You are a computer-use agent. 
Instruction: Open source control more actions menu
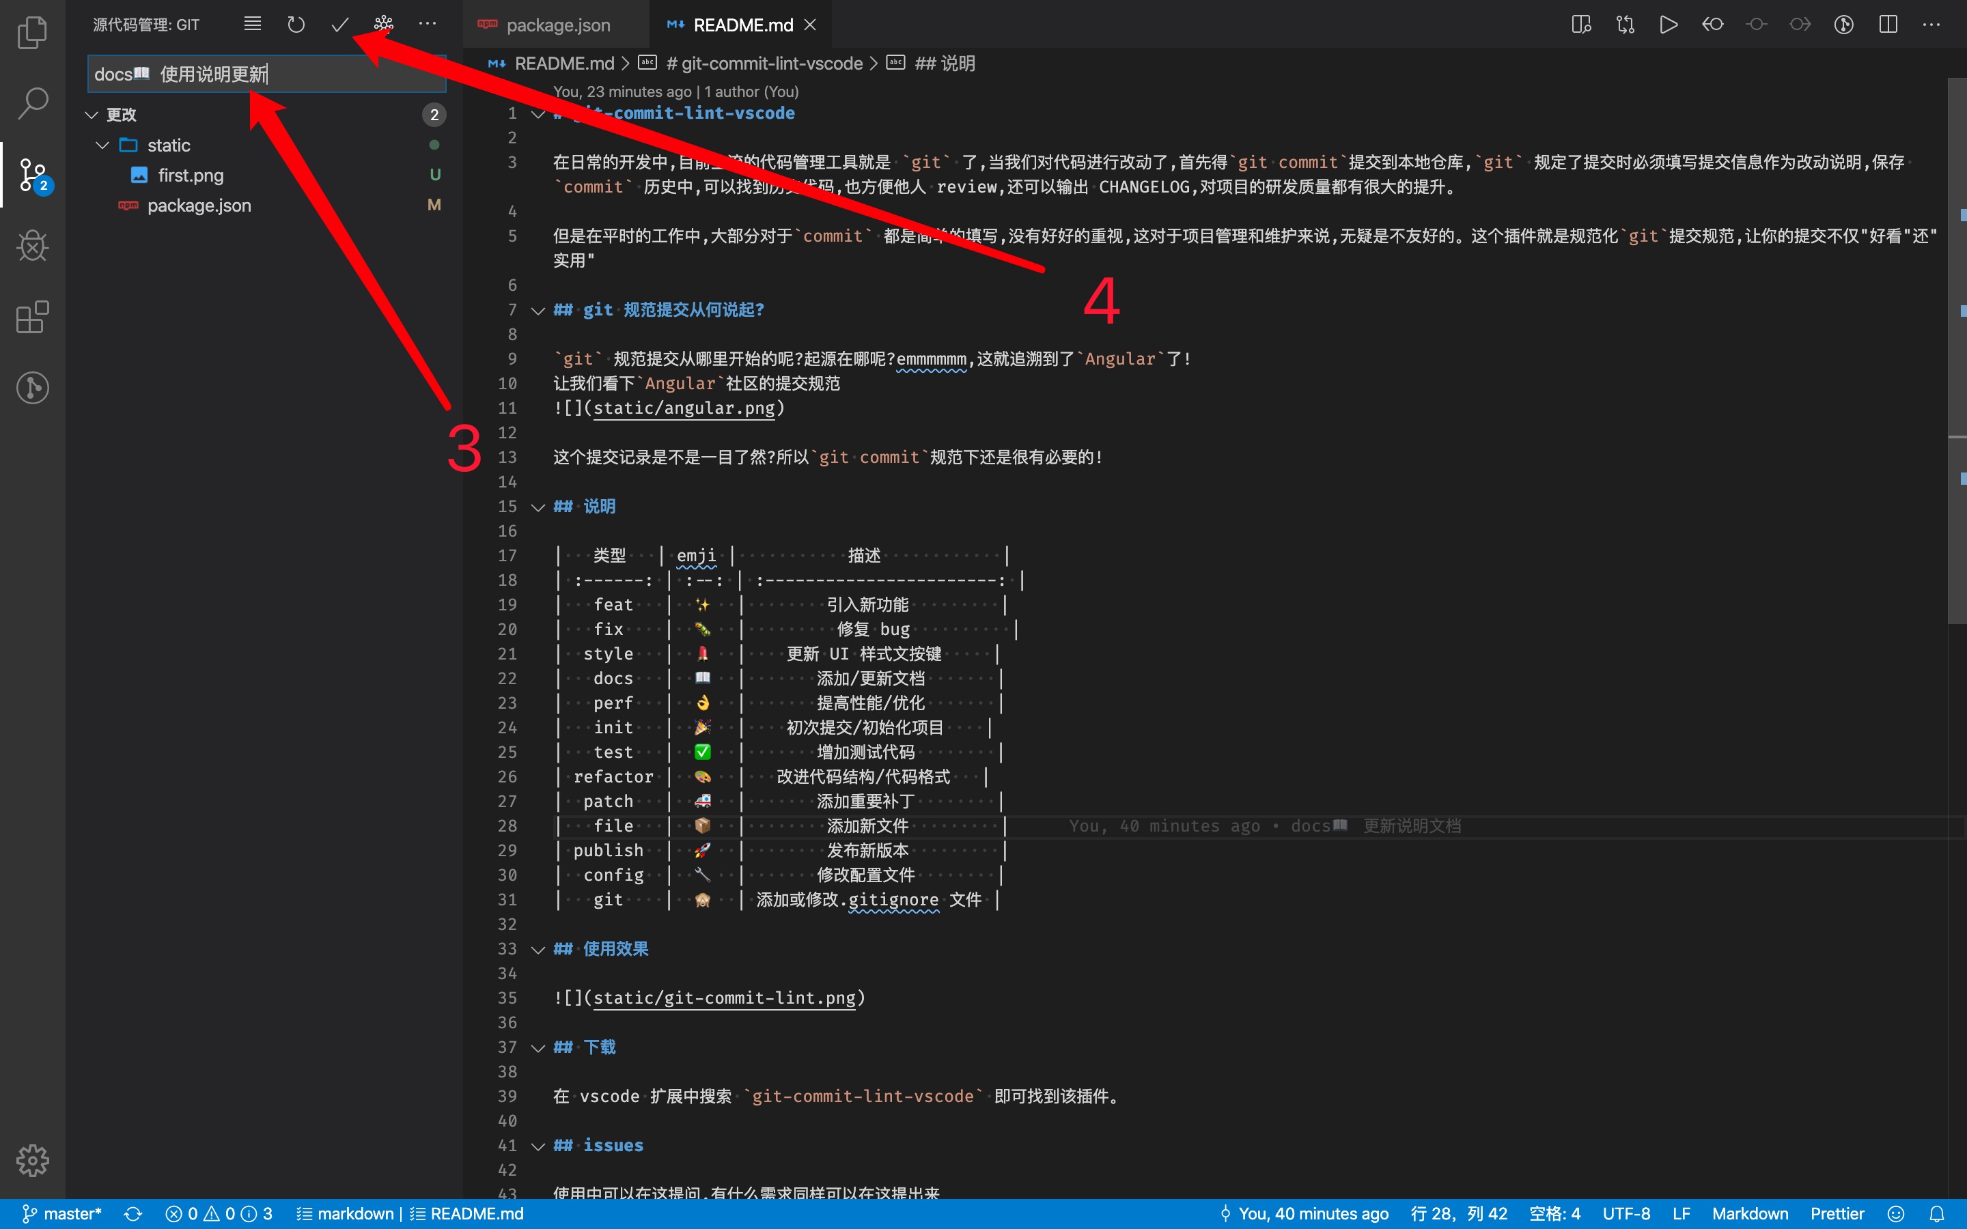(428, 25)
